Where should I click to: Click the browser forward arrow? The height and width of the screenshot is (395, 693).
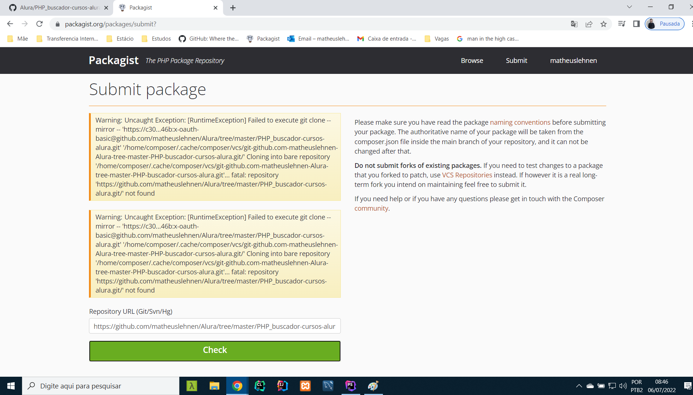(25, 24)
